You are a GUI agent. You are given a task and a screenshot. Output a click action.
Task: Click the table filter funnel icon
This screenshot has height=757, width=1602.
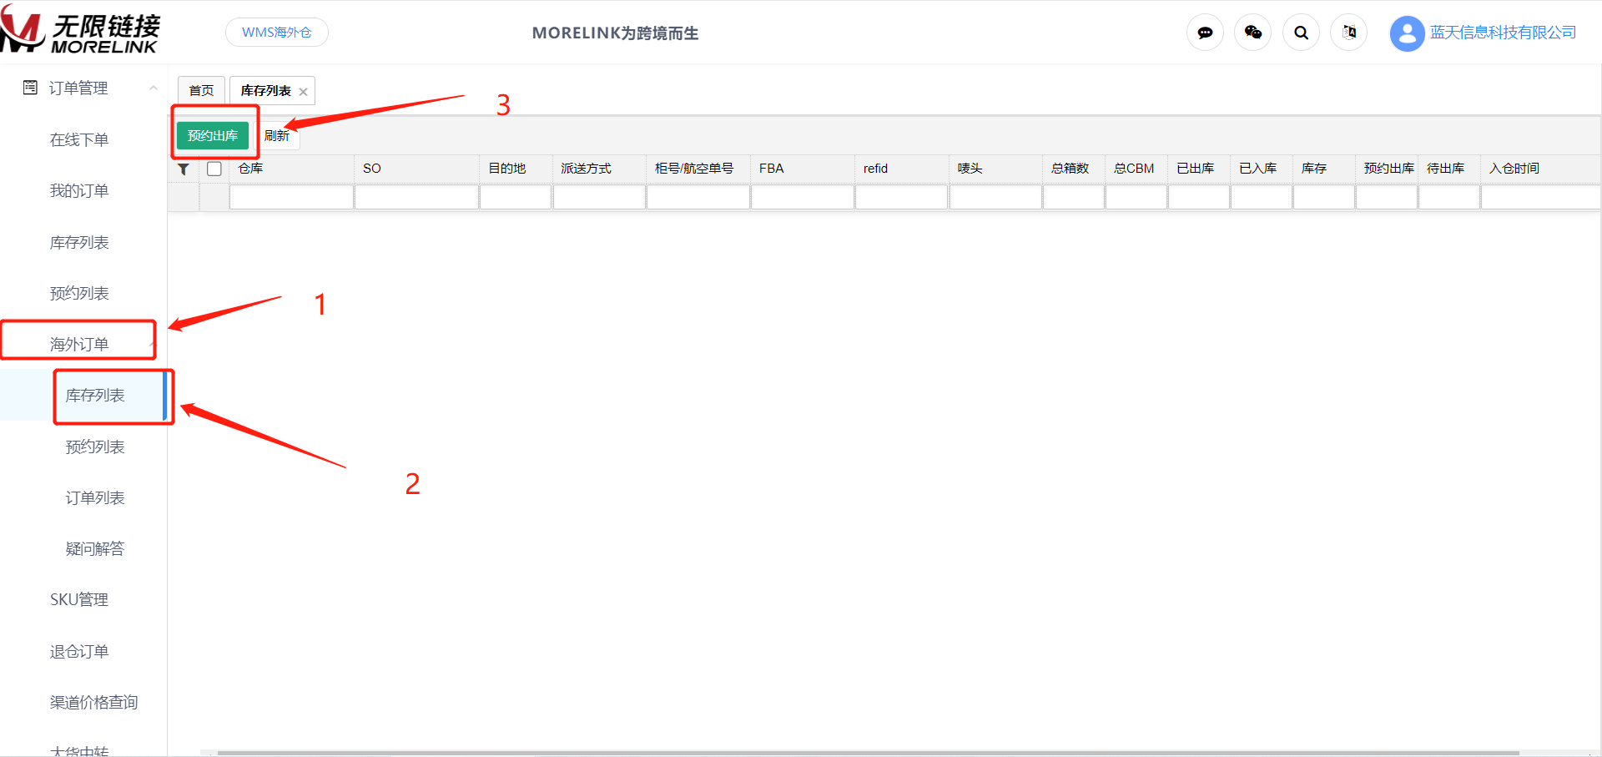(x=184, y=169)
